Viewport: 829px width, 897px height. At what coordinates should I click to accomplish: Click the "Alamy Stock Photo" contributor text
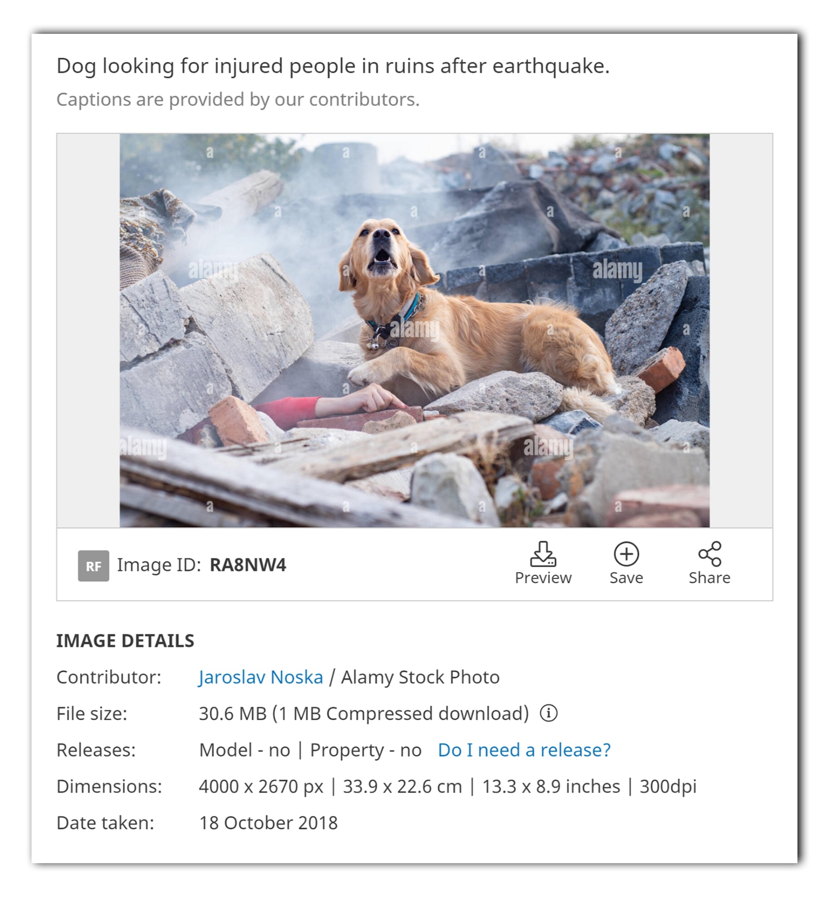pyautogui.click(x=420, y=677)
